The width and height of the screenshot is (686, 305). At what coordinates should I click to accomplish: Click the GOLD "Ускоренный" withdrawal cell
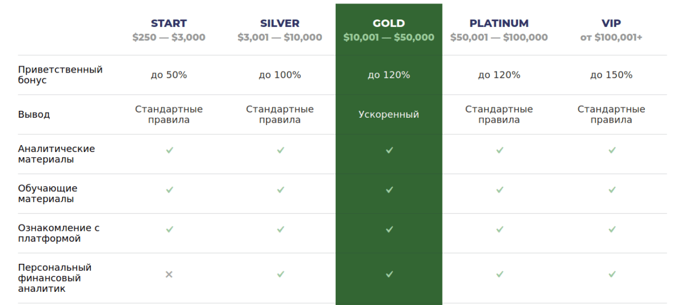pyautogui.click(x=389, y=115)
